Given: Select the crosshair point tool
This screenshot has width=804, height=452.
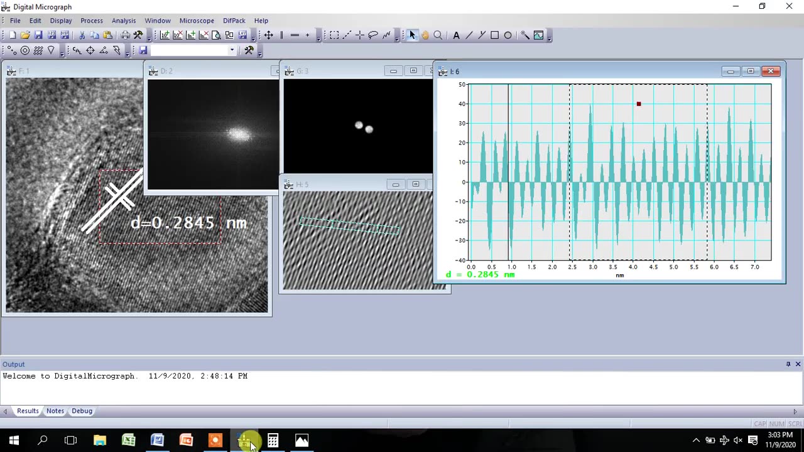Looking at the screenshot, I should point(360,35).
